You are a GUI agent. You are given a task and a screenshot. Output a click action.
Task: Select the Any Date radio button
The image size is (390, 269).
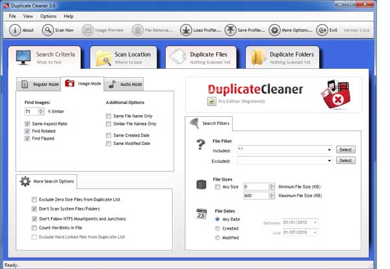pos(217,219)
